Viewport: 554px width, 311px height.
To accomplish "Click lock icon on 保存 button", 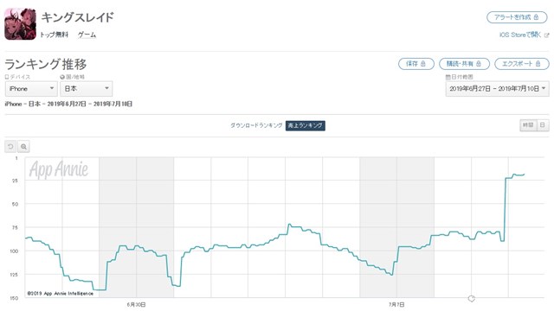I will click(x=423, y=64).
